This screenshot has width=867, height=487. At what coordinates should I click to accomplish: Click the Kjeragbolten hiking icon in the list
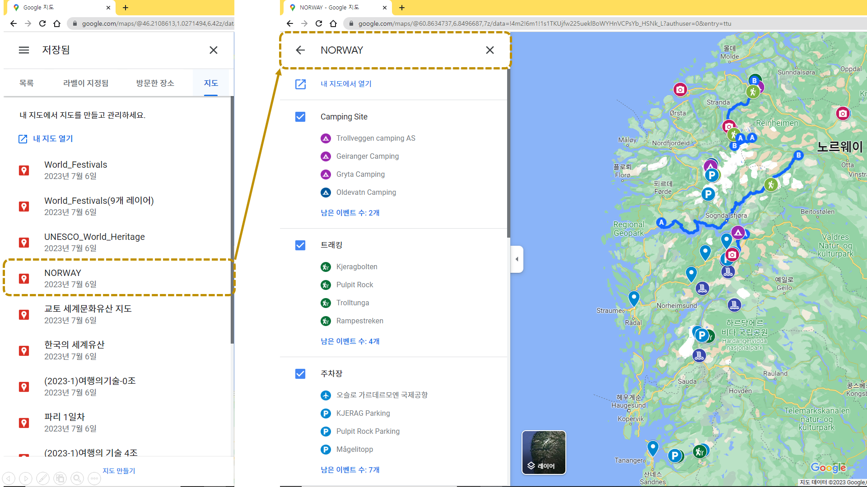[x=326, y=267]
